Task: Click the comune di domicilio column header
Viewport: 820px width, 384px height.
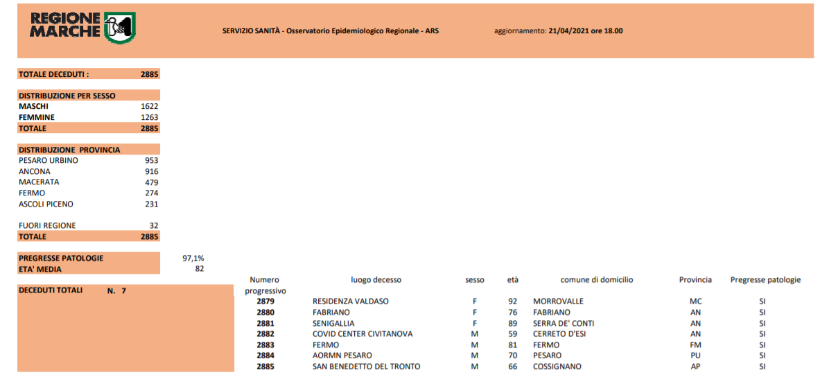Action: (597, 280)
